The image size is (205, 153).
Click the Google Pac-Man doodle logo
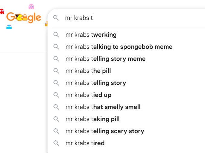pos(24,17)
